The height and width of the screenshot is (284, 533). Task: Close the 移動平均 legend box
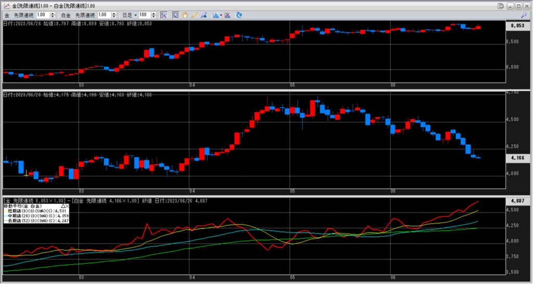pyautogui.click(x=68, y=206)
